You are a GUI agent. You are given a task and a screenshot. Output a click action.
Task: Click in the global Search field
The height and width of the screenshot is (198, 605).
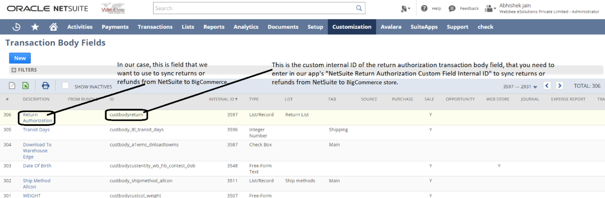click(253, 8)
